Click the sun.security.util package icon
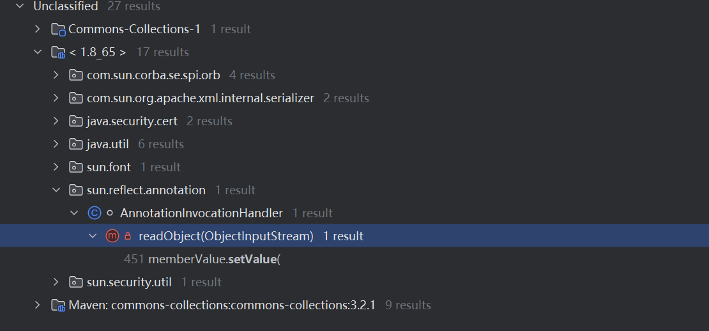 (75, 282)
